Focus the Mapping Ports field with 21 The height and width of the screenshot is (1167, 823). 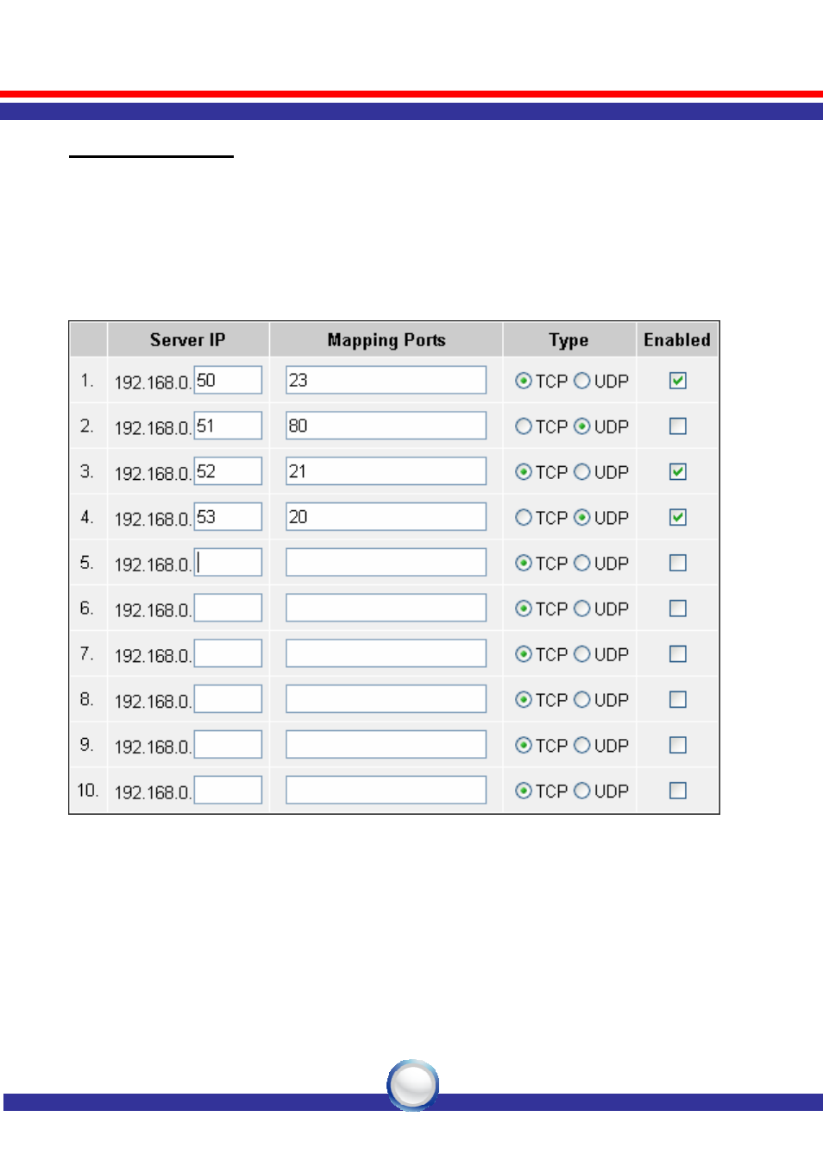[386, 471]
